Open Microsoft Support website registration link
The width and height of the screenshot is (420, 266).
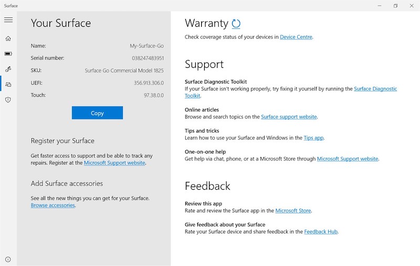(114, 163)
